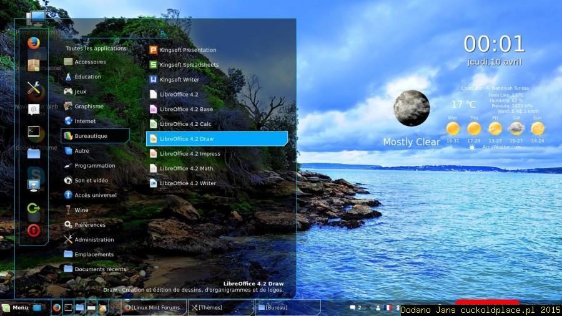Screen dimensions: 562x316
Task: Start LibreOffice 4.2 Calc
Action: [x=185, y=124]
